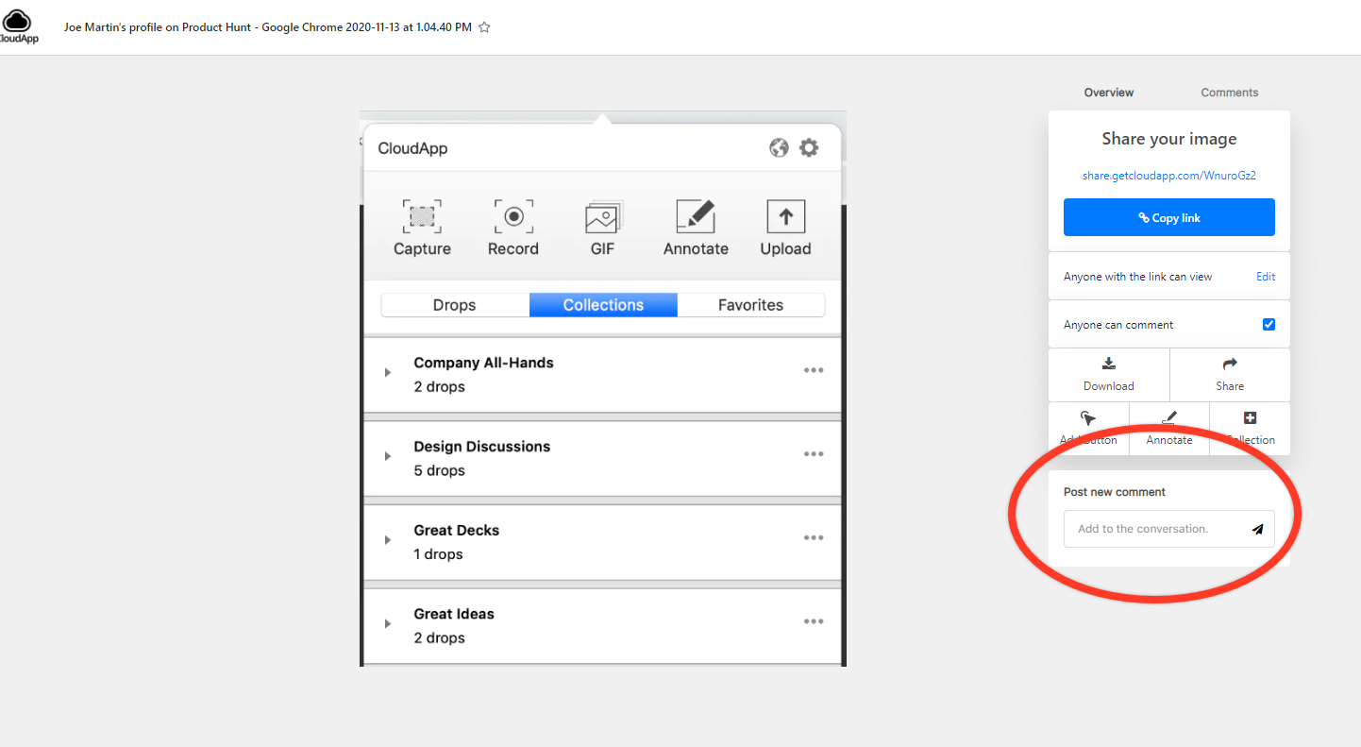
Task: Click 'Anyone with the link can view' text
Action: [1137, 277]
